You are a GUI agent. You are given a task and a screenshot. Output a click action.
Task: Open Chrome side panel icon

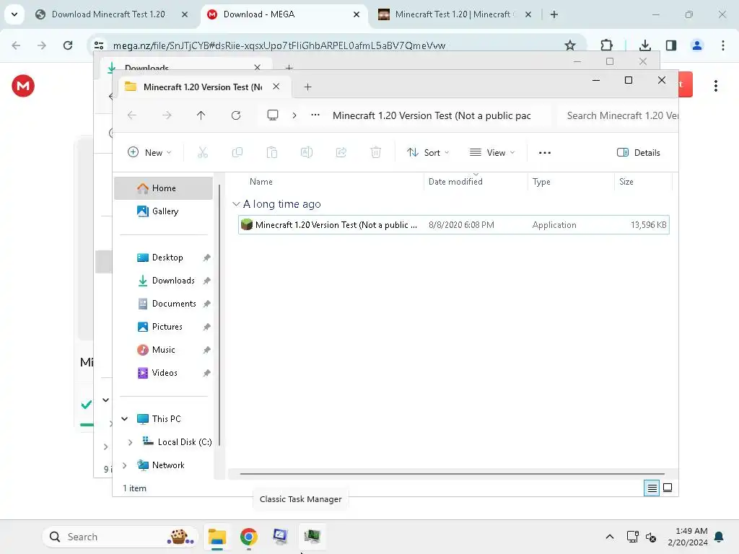671,45
